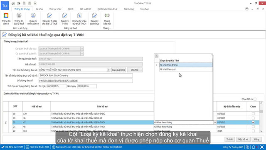The height and width of the screenshot is (150, 266).
Task: Click Số chứng thư số field
Action: (x=86, y=81)
